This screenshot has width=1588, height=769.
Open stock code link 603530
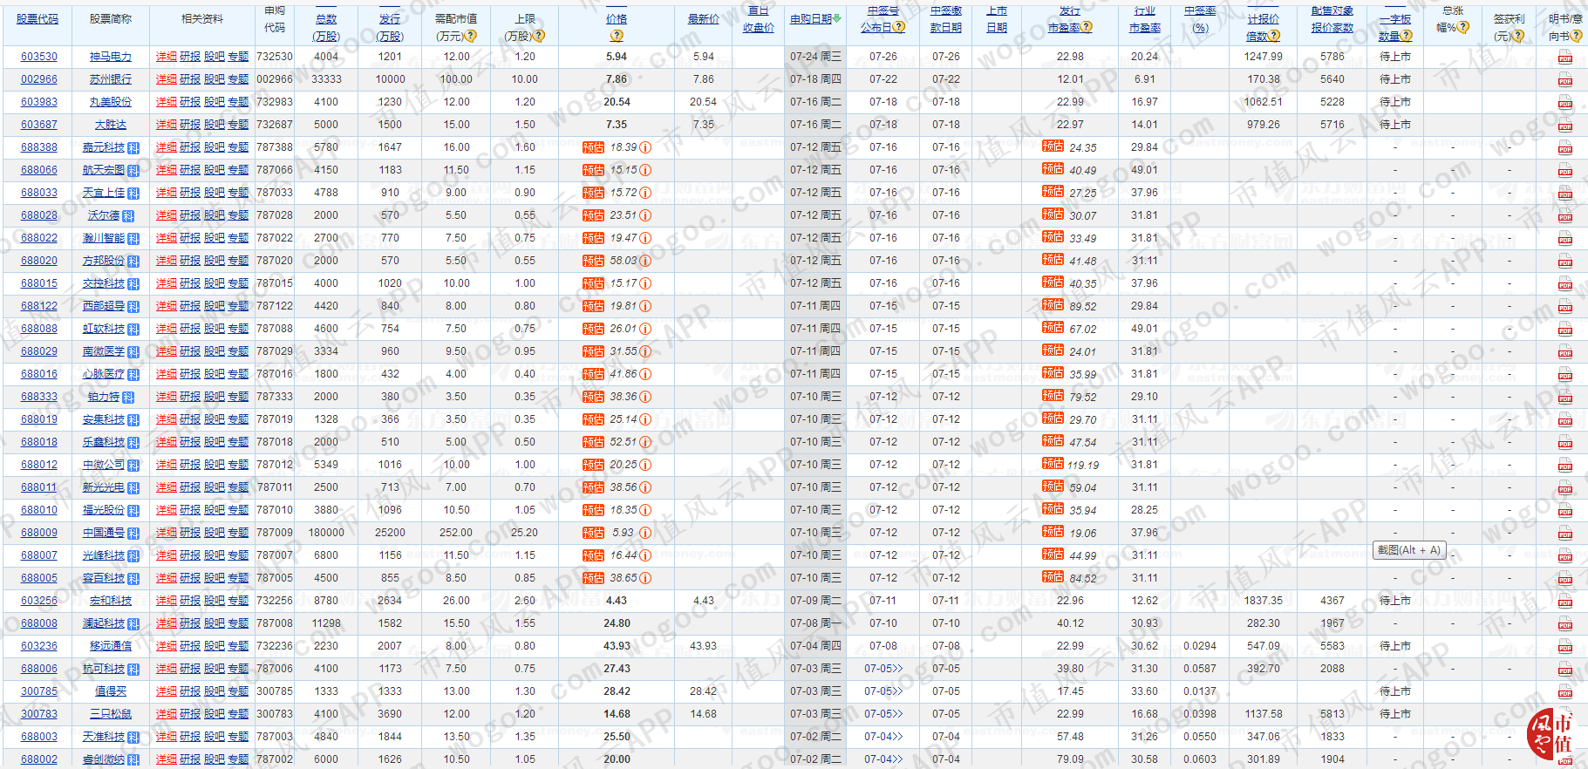point(39,57)
